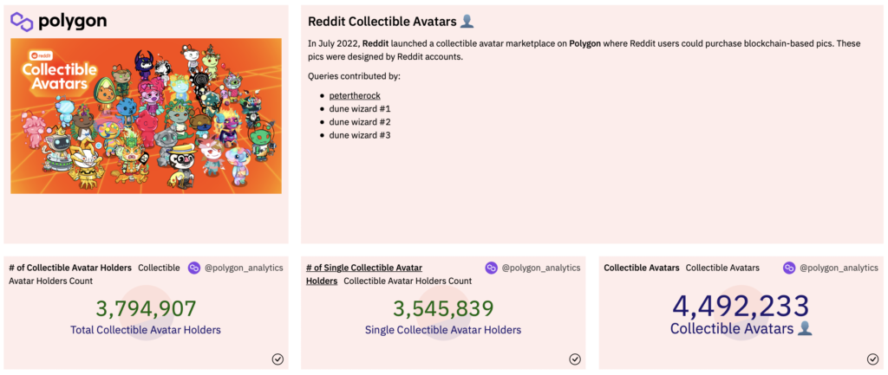
Task: Open @polygon_analytics on Single Holders card
Action: pyautogui.click(x=541, y=268)
